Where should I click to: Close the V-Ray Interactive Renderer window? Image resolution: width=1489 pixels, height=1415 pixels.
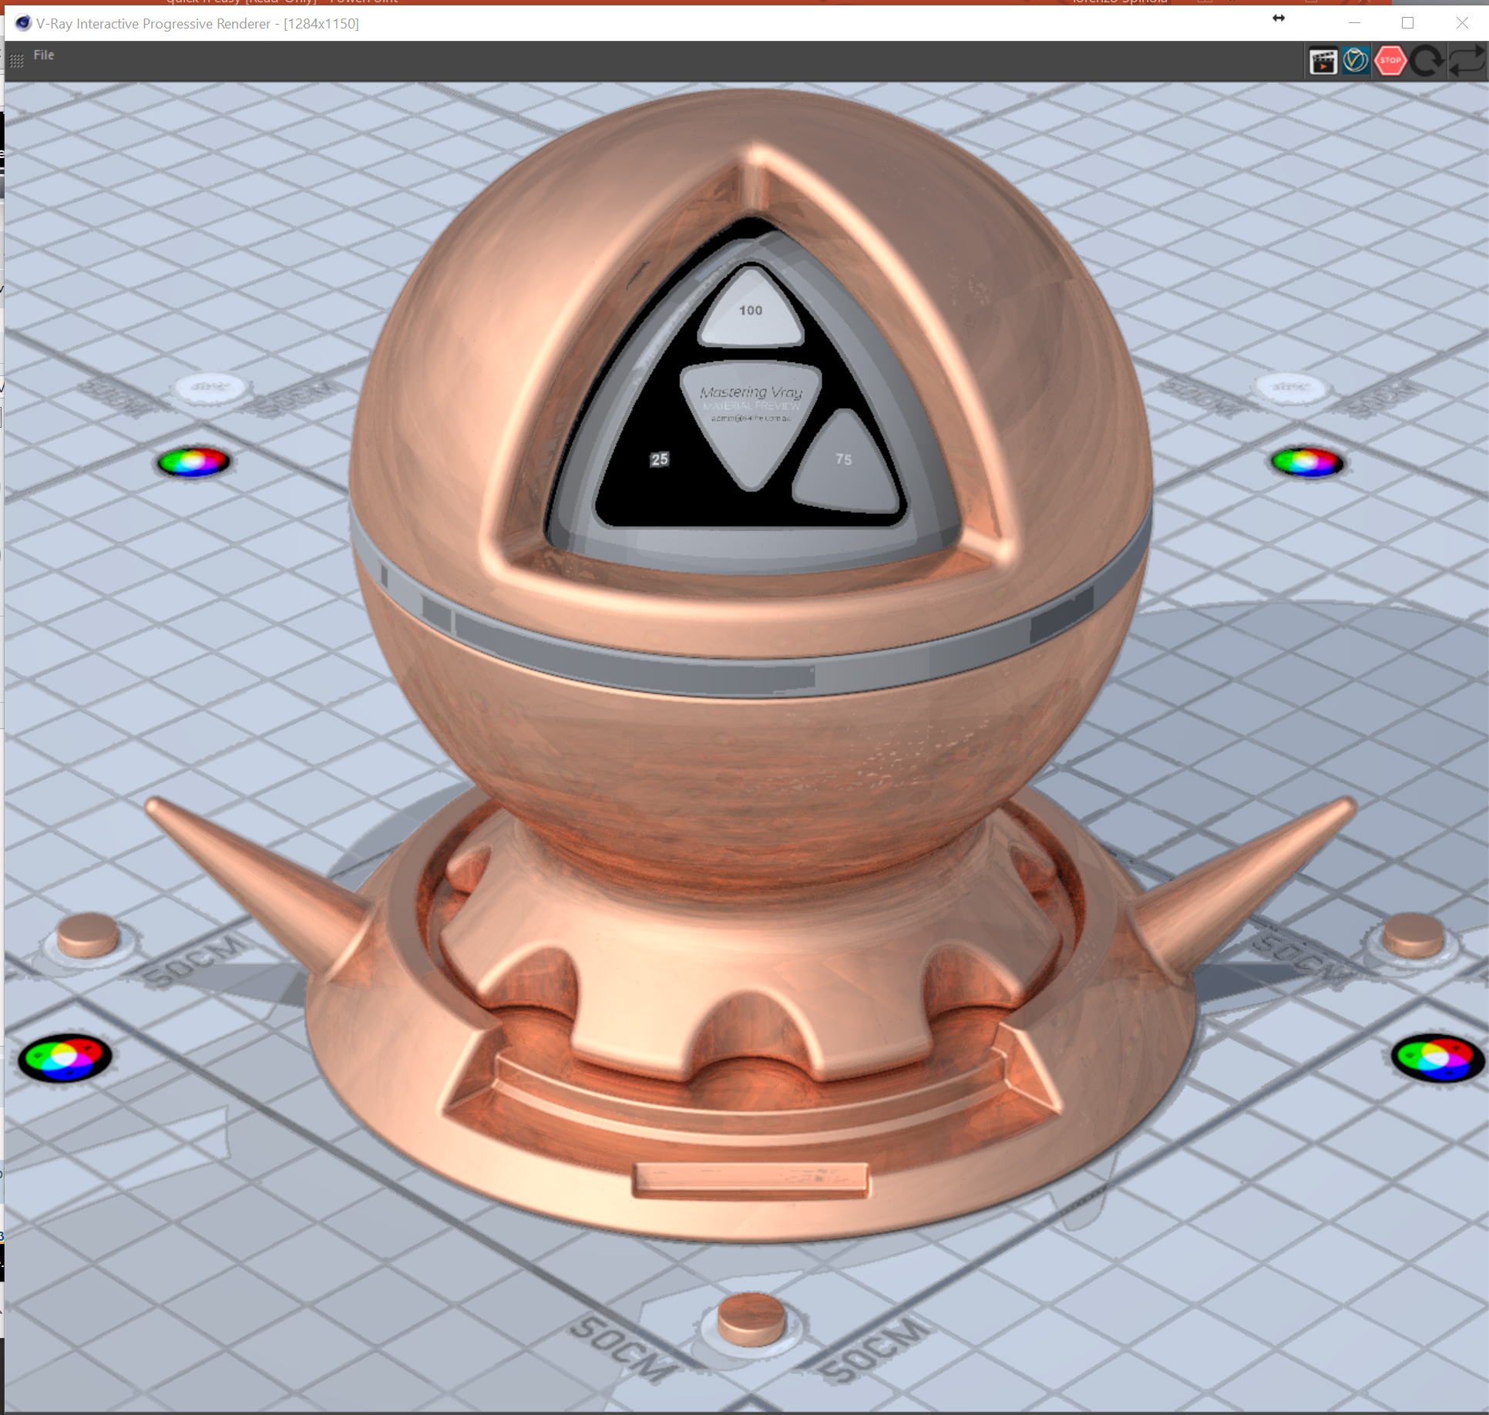[x=1461, y=23]
